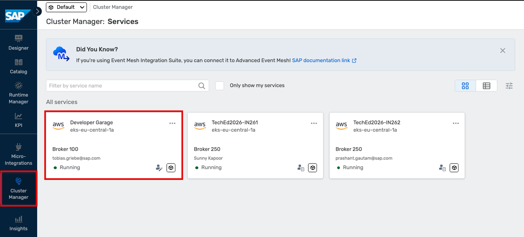Go to Runtime Manager in sidebar
This screenshot has height=237, width=524.
[19, 93]
